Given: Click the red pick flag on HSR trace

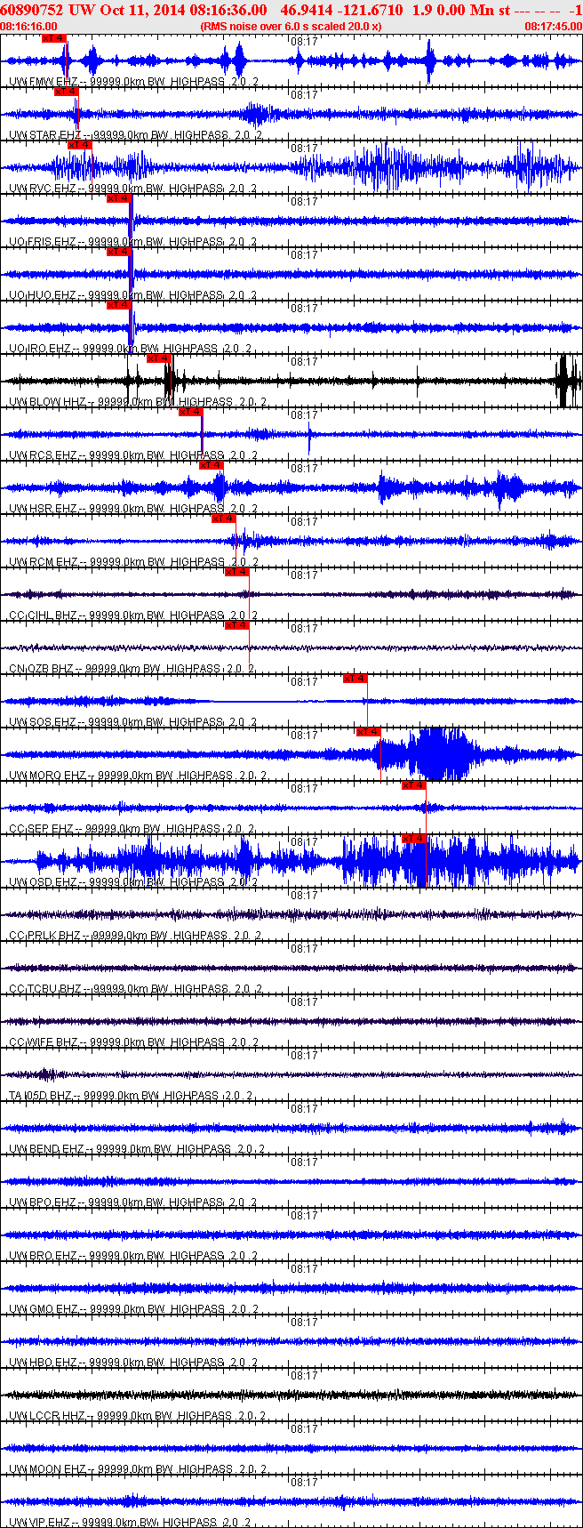Looking at the screenshot, I should pos(211,465).
